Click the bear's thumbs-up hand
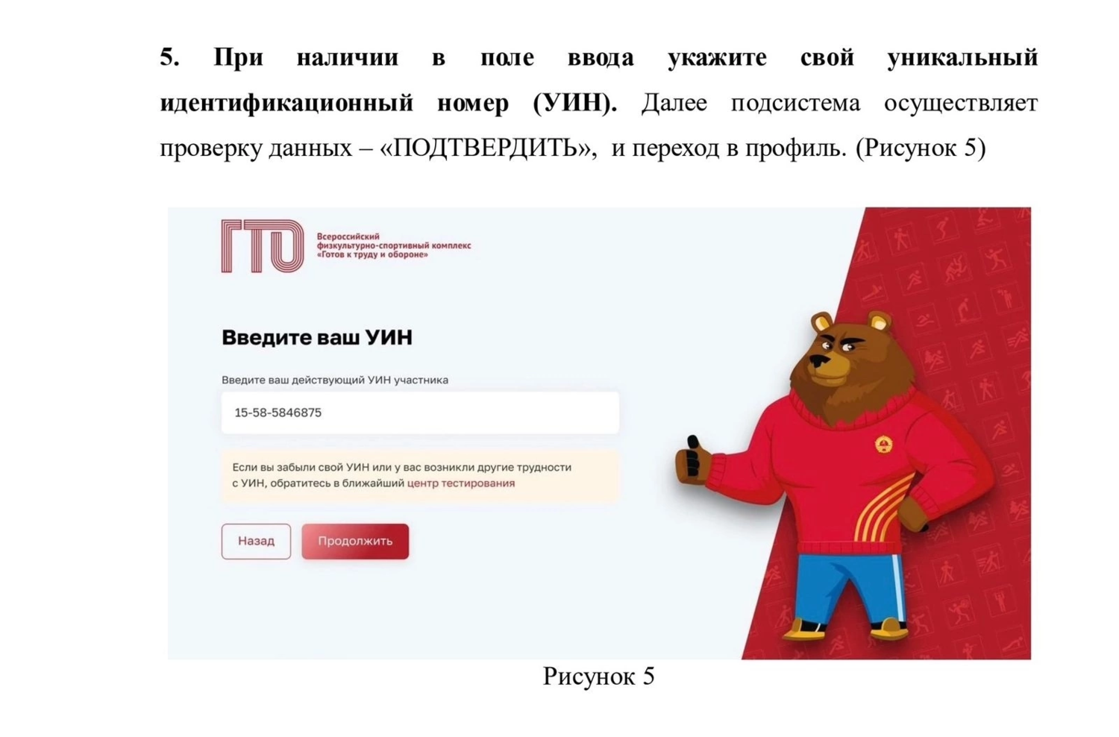The image size is (1119, 737). tap(692, 460)
